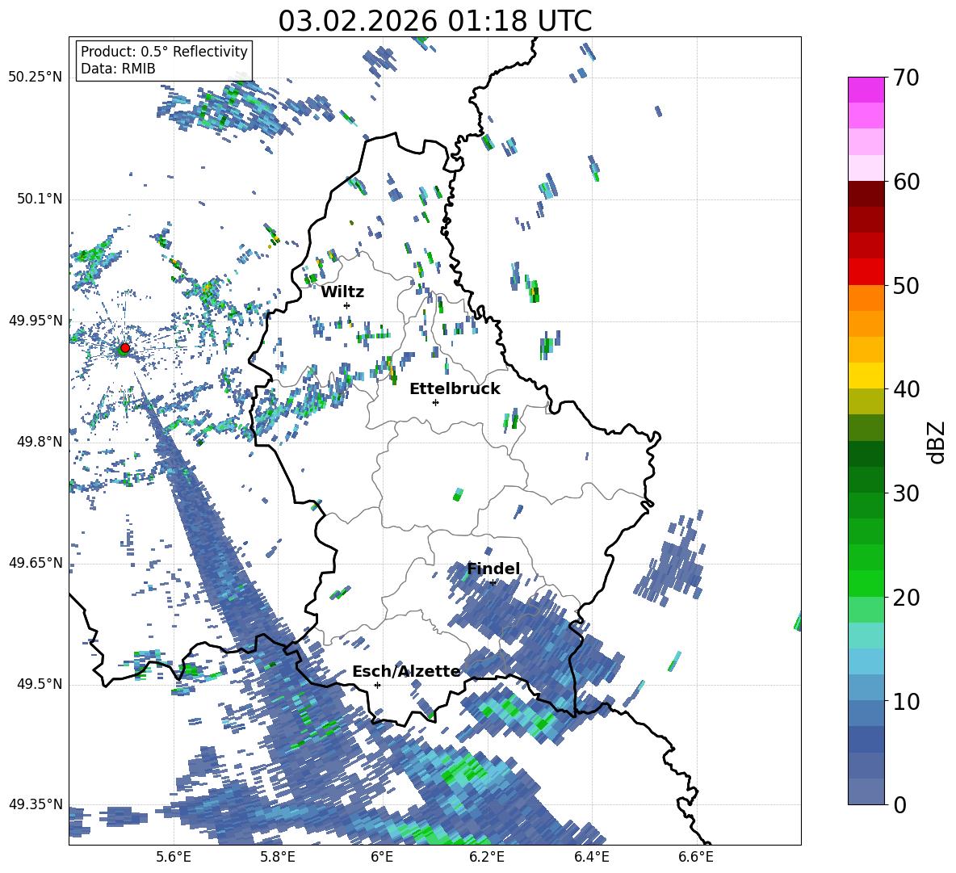
Task: Click the 6.2°E longitude label
Action: 487,858
